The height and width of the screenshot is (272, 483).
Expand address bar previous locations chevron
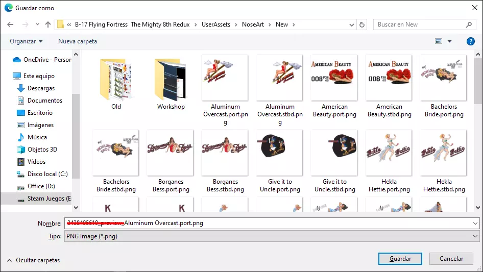point(351,24)
